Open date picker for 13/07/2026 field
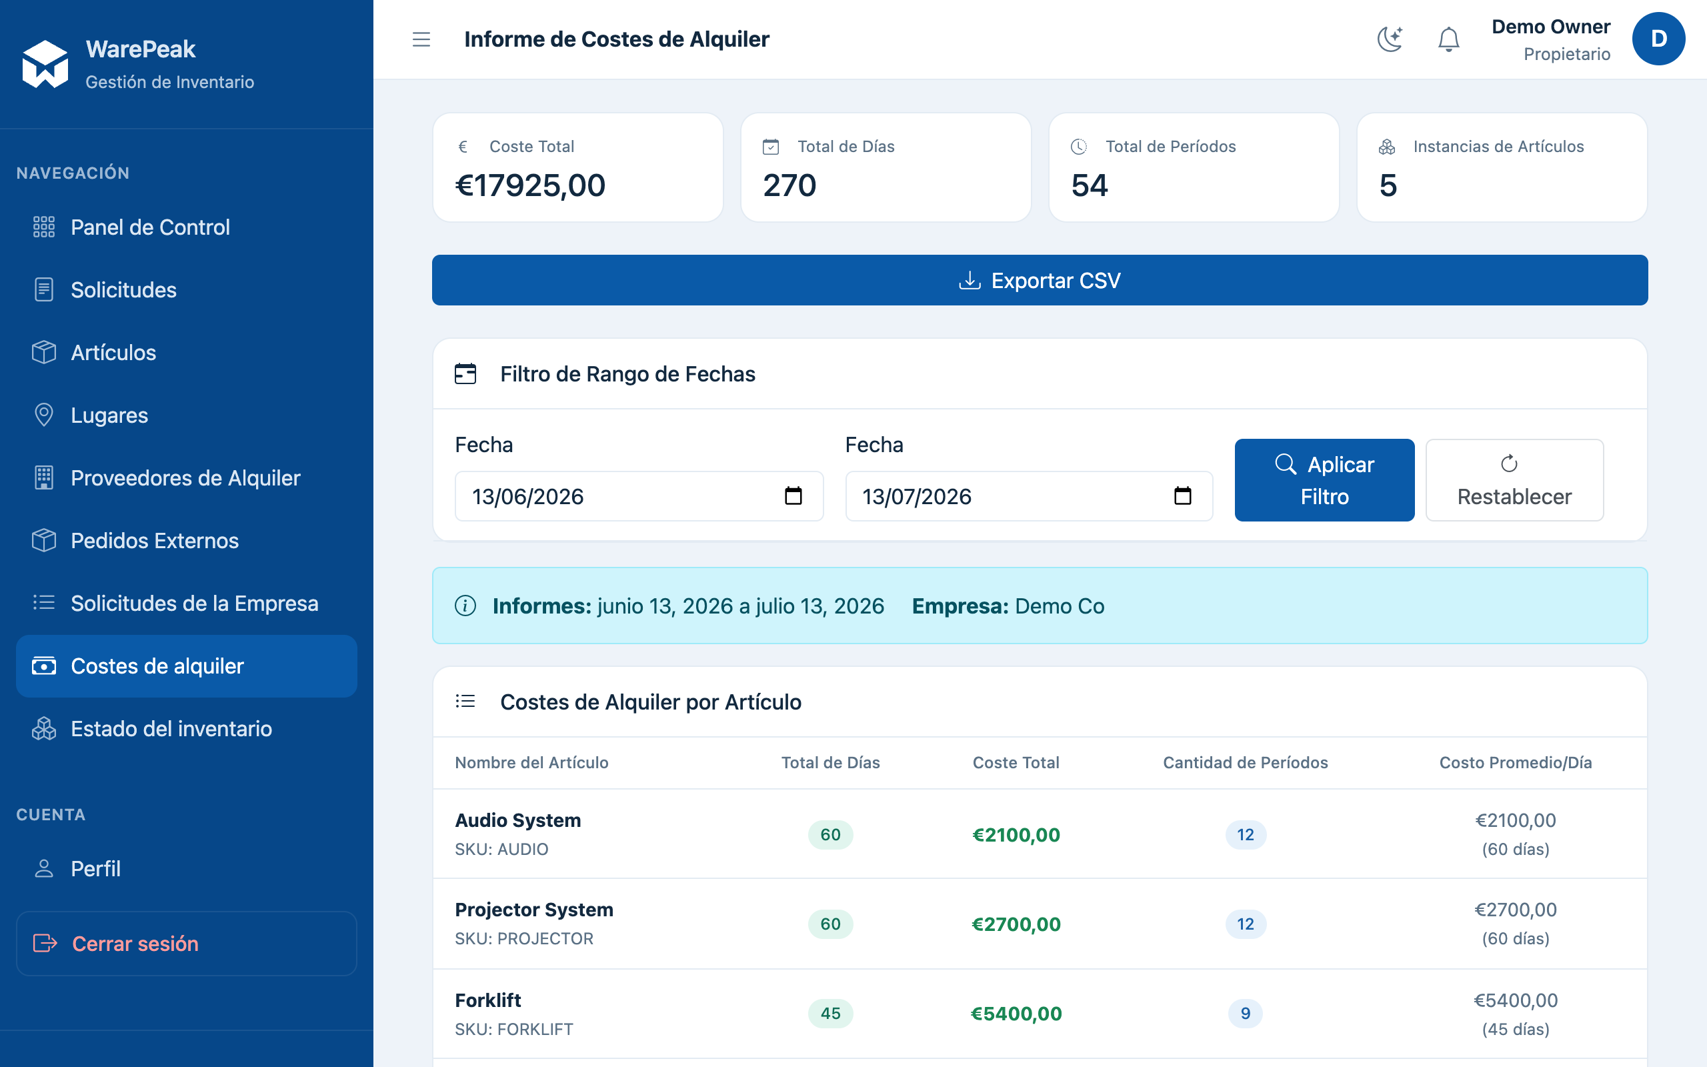 click(1183, 496)
